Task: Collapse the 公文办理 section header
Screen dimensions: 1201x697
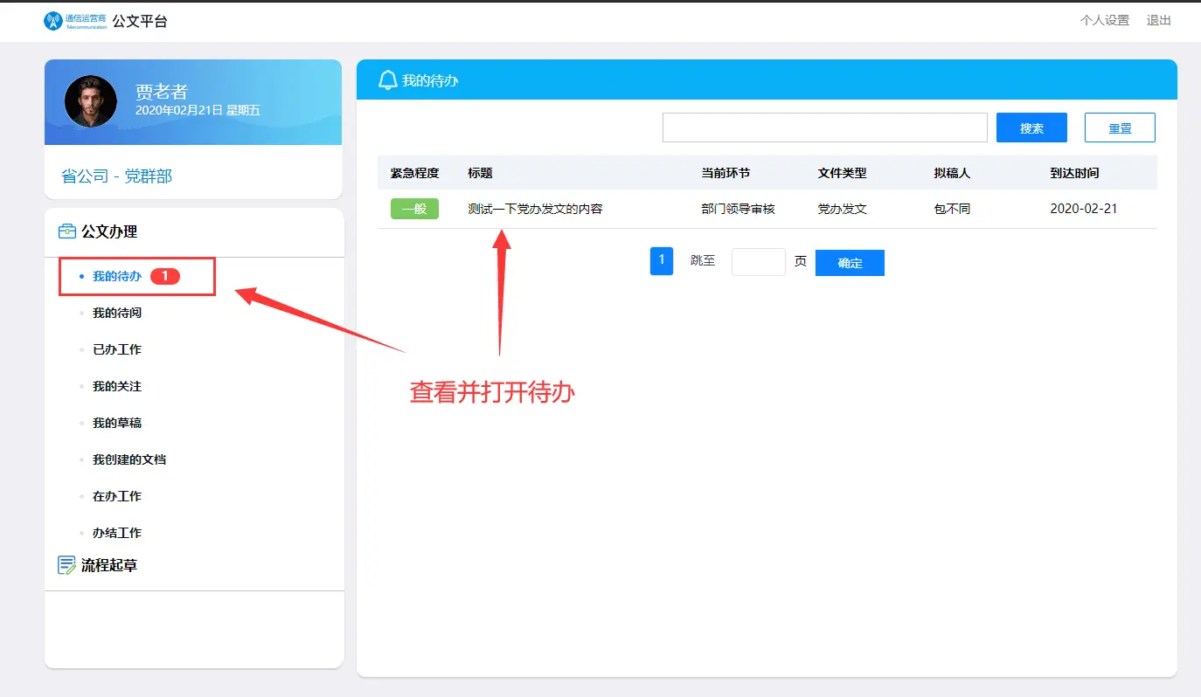Action: (x=109, y=231)
